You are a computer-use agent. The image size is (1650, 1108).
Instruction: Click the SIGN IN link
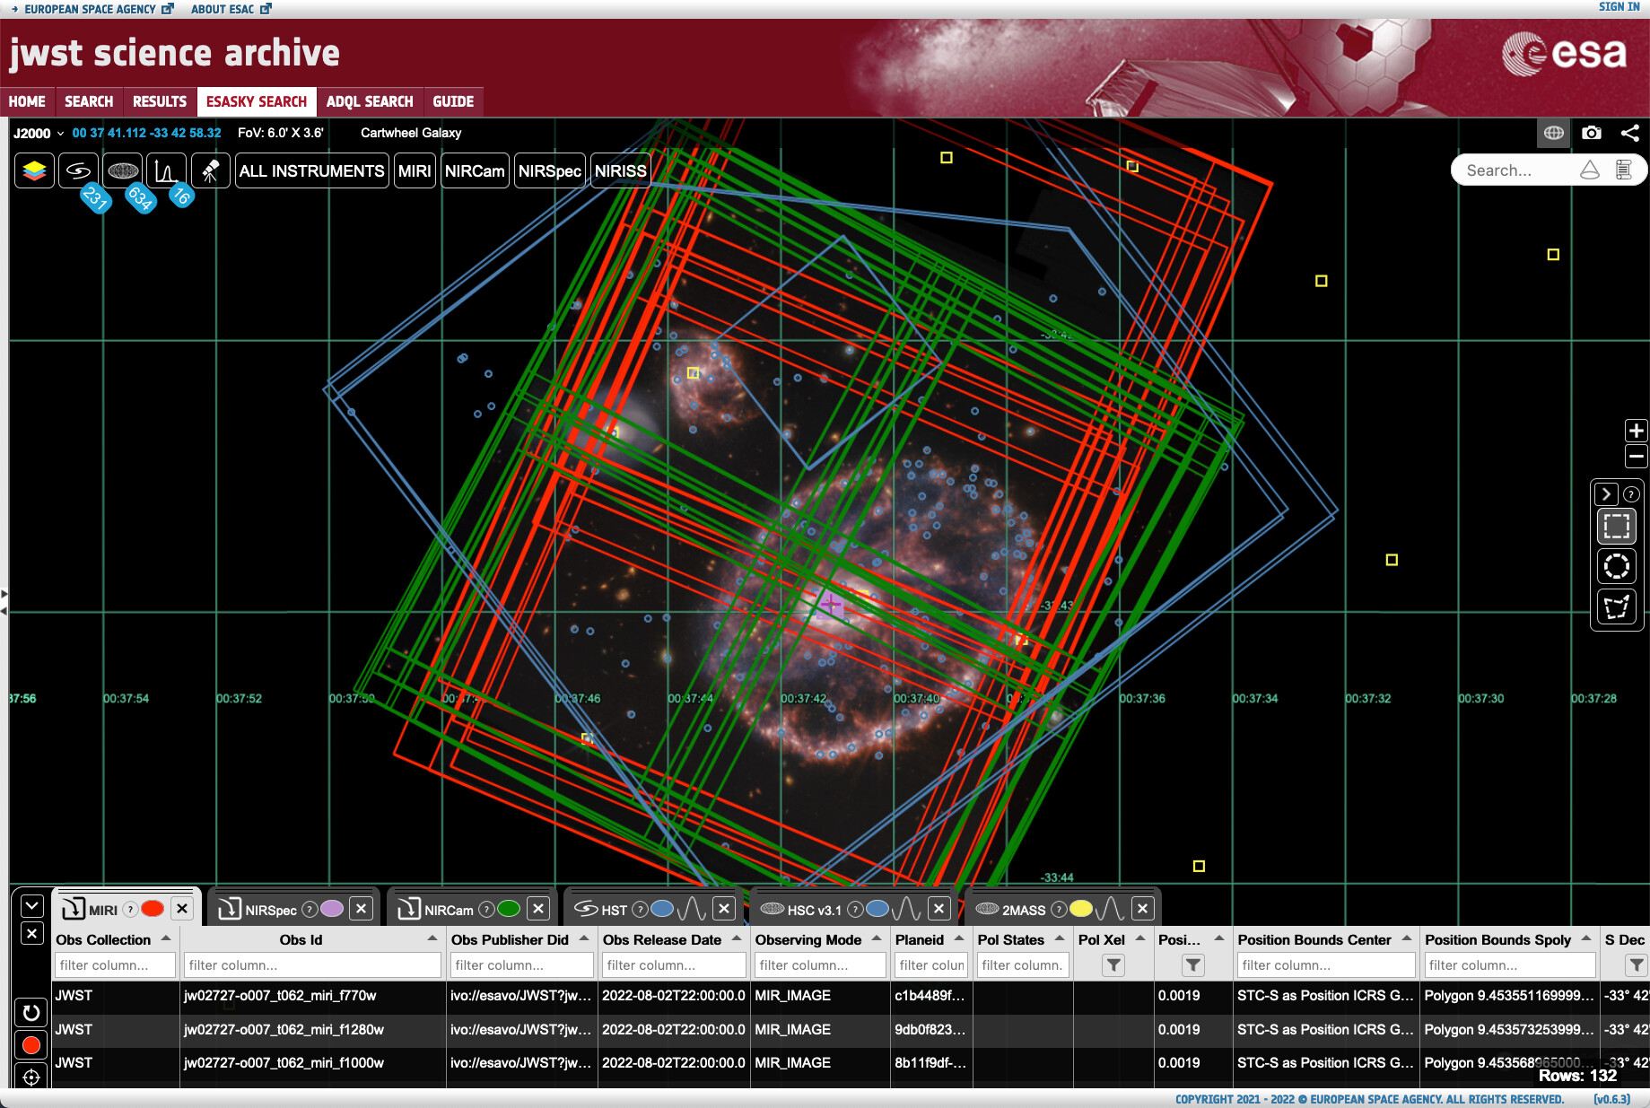1619,6
